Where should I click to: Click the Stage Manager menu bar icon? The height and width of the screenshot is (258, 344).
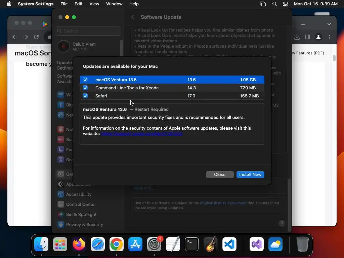(x=263, y=4)
